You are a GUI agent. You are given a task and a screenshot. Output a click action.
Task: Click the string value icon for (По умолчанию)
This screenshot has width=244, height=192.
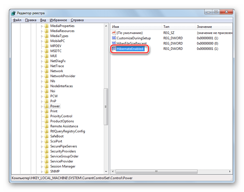114,33
